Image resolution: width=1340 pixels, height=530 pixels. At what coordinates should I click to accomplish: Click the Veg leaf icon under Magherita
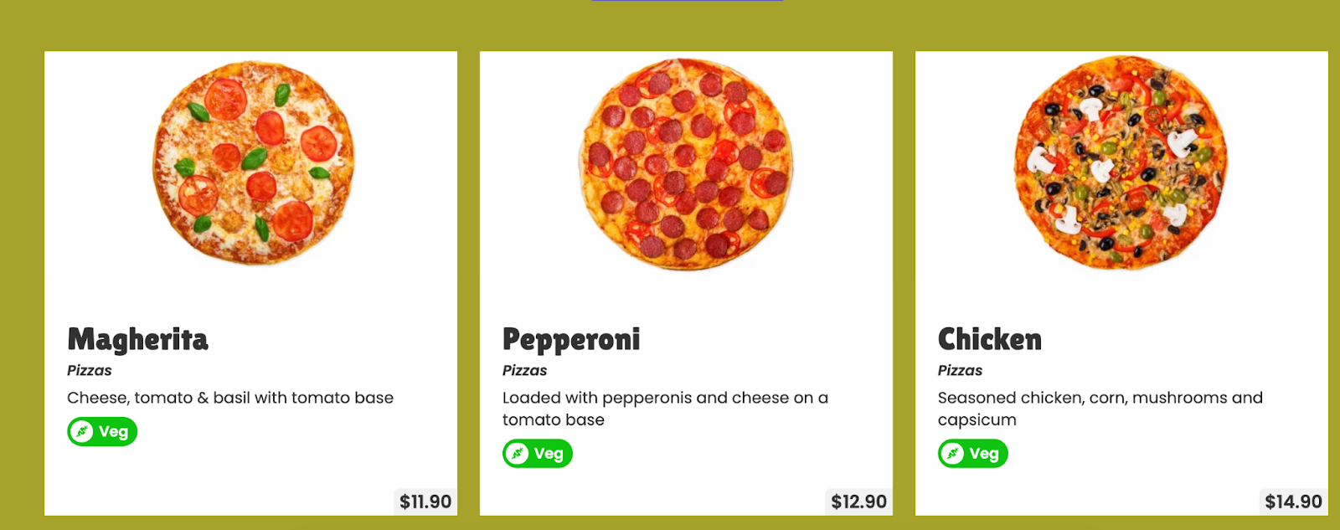pos(82,432)
